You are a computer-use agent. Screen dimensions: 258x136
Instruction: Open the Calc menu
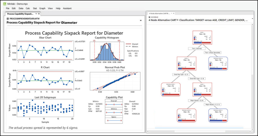(x=28, y=8)
